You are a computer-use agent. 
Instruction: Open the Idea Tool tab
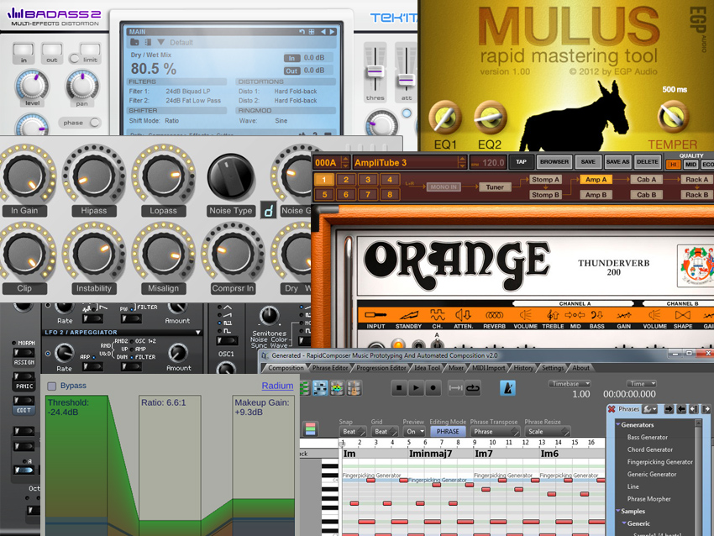click(x=427, y=368)
